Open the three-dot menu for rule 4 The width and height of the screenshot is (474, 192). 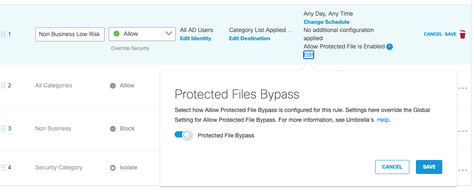463,170
